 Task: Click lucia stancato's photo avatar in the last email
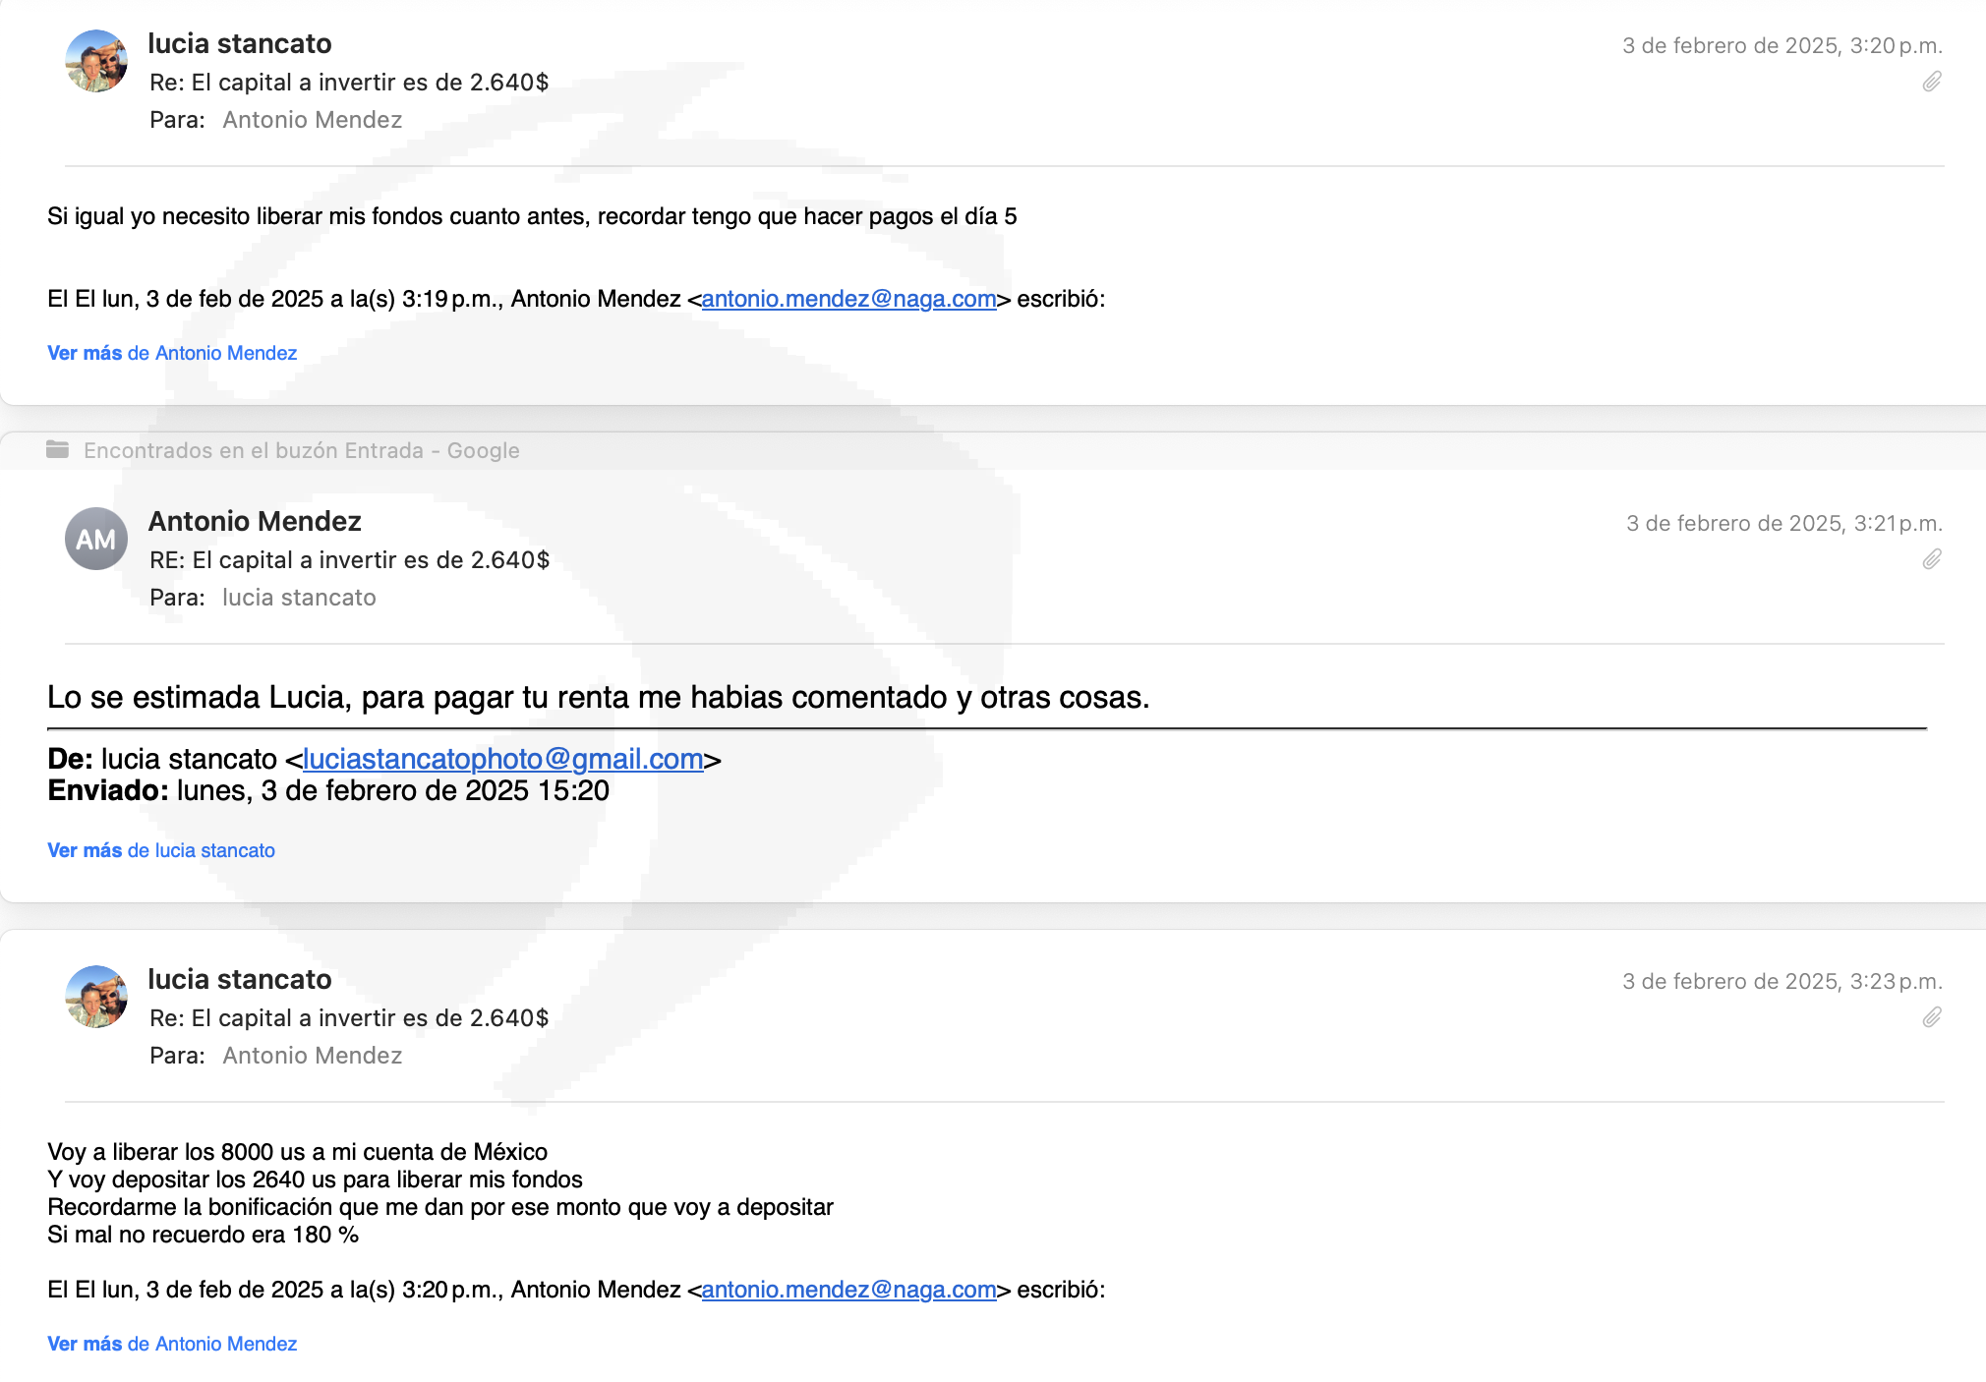(96, 997)
